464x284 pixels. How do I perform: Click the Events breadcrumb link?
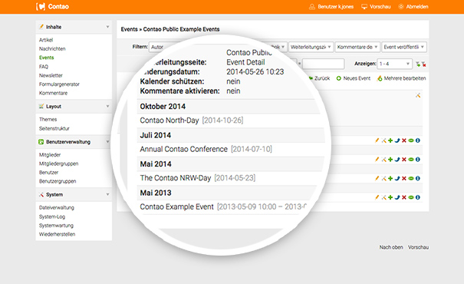pyautogui.click(x=130, y=29)
